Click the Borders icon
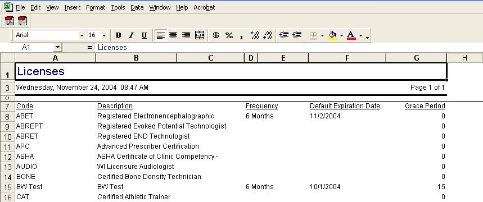Viewport: 483px width, 202px height. click(x=313, y=35)
